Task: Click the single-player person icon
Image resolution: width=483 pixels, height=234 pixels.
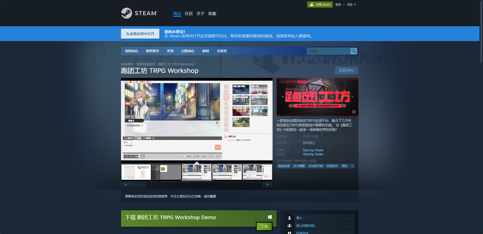Action: (289, 218)
